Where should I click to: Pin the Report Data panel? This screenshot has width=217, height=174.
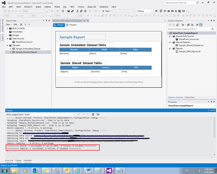click(46, 21)
